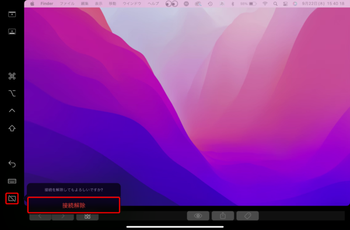This screenshot has height=230, width=350.
Task: Hold the Shift modifier key in sidebar
Action: pos(12,128)
